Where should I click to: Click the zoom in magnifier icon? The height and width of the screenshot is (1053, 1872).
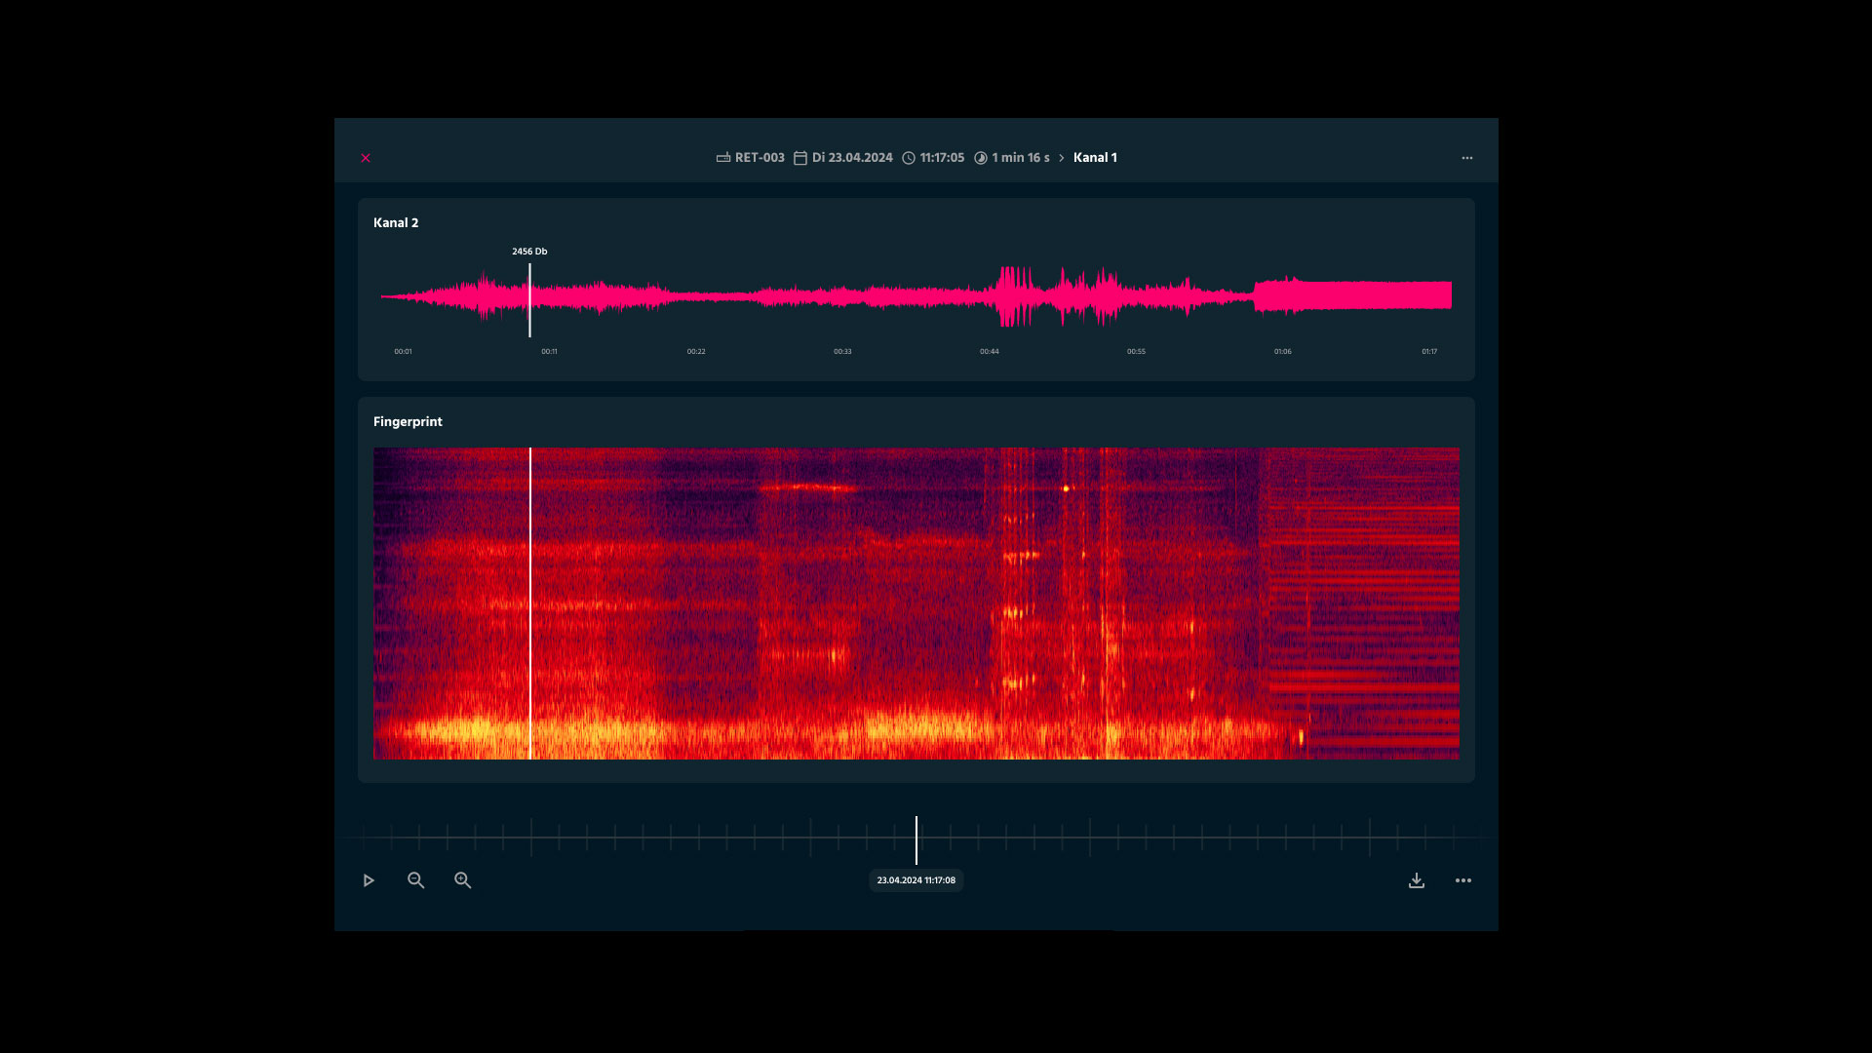pos(463,880)
